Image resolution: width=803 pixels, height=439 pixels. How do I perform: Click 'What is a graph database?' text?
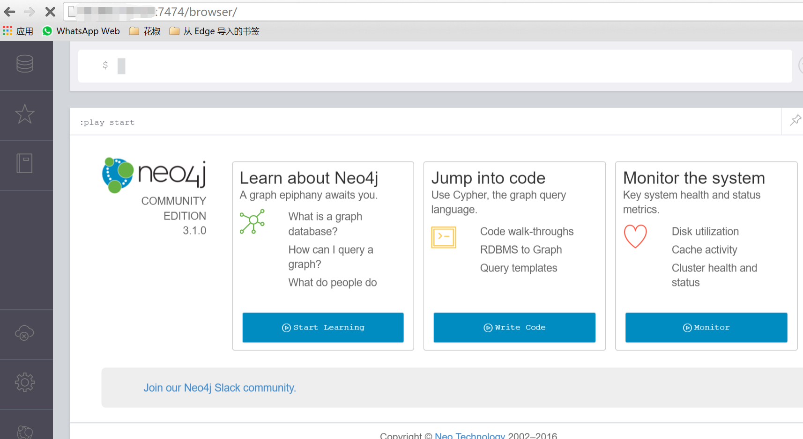325,224
